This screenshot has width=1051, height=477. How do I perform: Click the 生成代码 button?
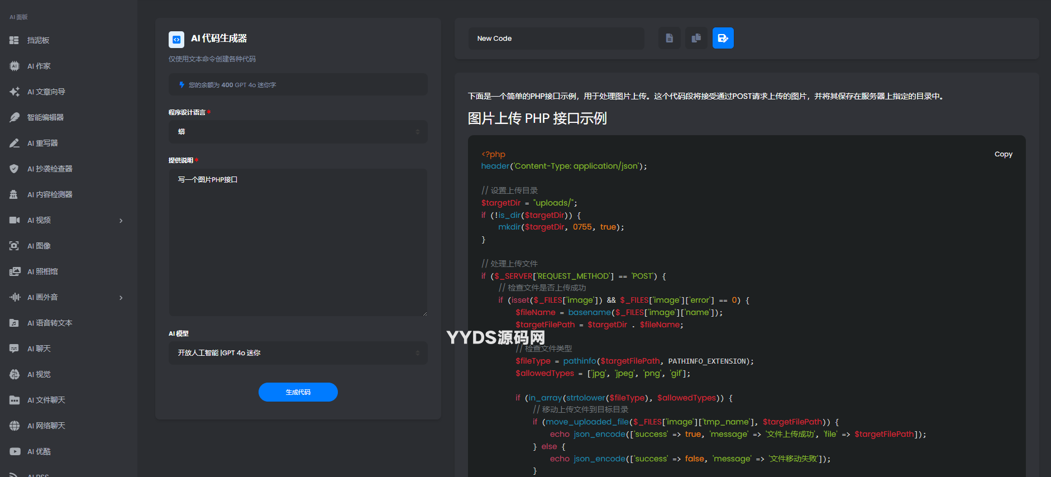coord(298,392)
